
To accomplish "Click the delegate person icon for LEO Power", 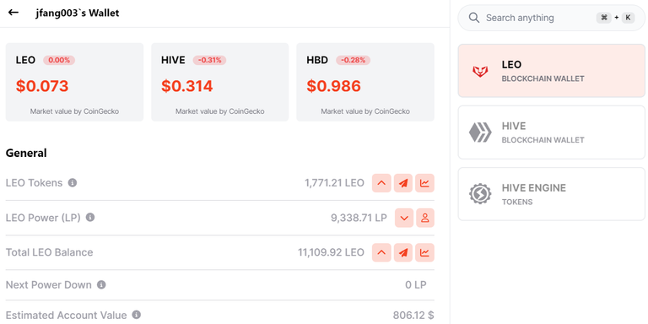I will 425,218.
